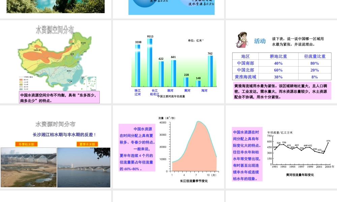Click the 水资源时间分布 slide title

(x=56, y=124)
